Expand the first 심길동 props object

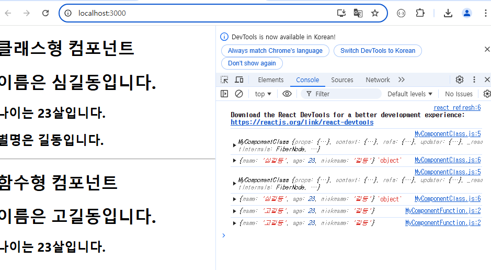pyautogui.click(x=234, y=160)
